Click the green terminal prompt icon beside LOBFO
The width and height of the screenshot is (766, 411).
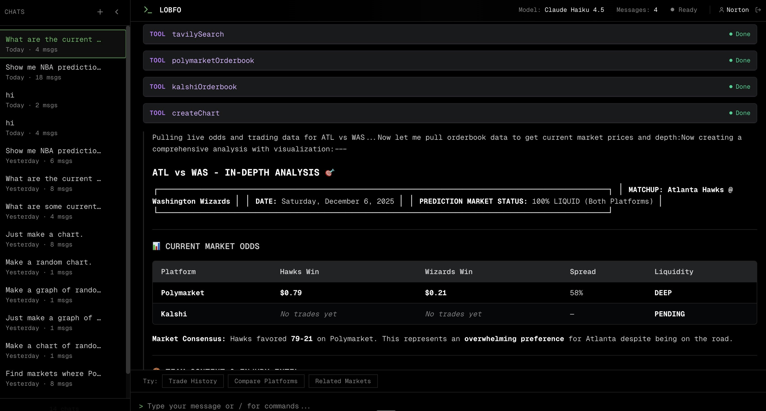tap(147, 10)
